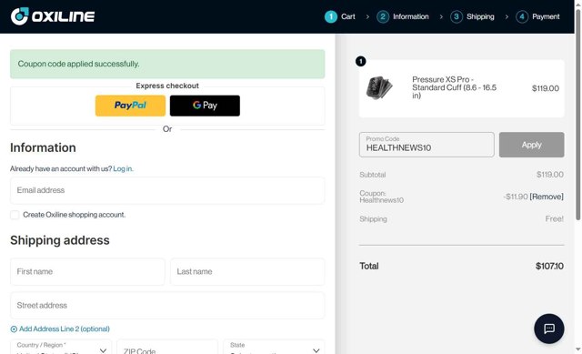Open the chat support bubble icon
Image resolution: width=582 pixels, height=354 pixels.
pyautogui.click(x=549, y=329)
